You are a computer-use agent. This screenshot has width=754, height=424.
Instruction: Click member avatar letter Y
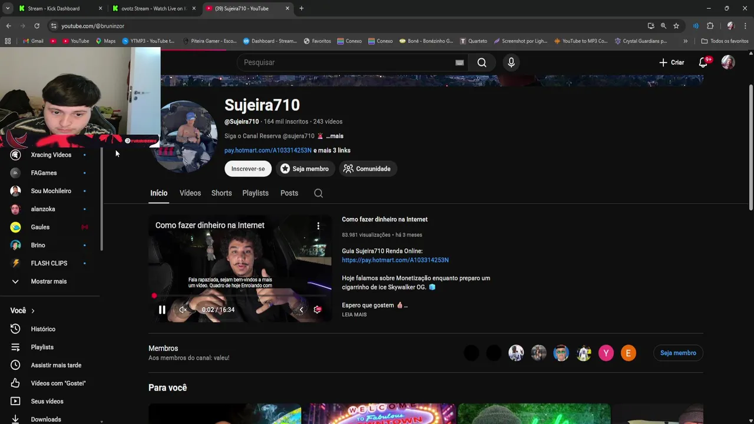pos(606,353)
